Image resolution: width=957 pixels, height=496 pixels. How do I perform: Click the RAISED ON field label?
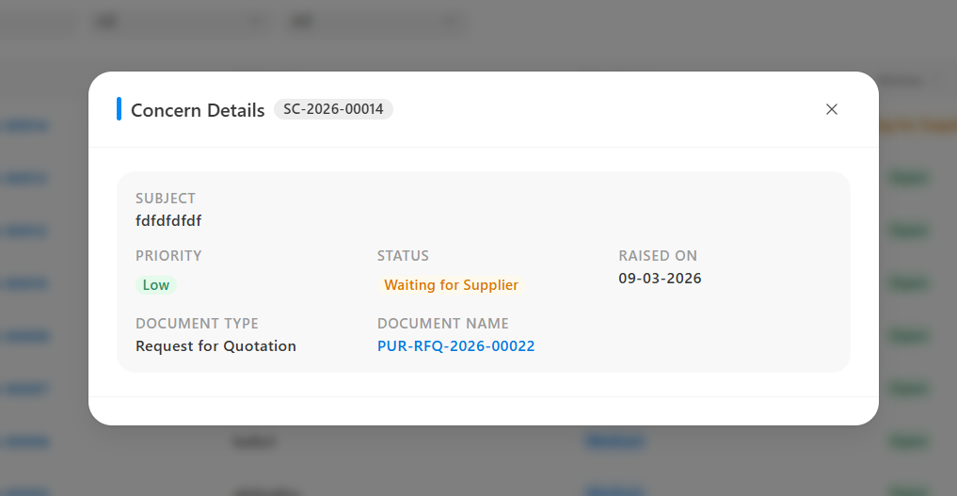658,256
